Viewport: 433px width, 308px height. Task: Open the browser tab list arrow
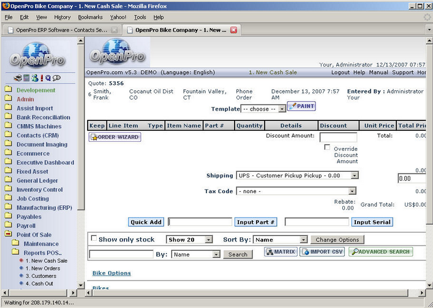click(x=429, y=30)
